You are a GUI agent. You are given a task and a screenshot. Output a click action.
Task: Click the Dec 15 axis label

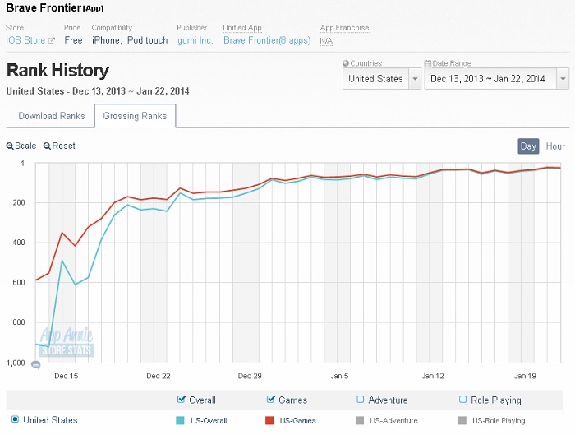point(66,376)
